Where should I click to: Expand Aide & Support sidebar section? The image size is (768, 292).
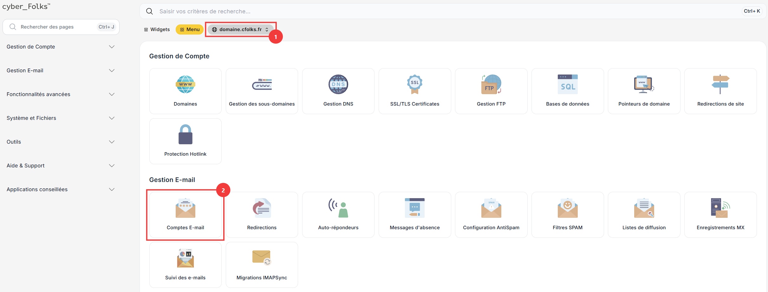coord(61,165)
